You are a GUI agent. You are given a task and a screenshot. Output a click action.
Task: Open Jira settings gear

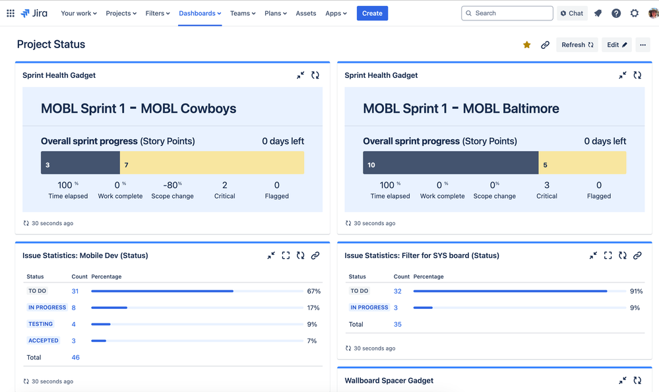click(634, 13)
